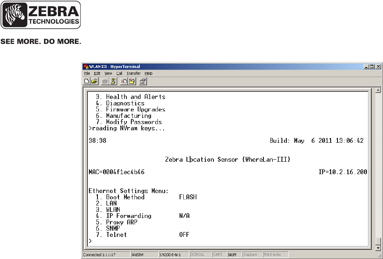Viewport: 383px width, 259px height.
Task: Click the Call (connect) phone icon
Action: click(105, 82)
